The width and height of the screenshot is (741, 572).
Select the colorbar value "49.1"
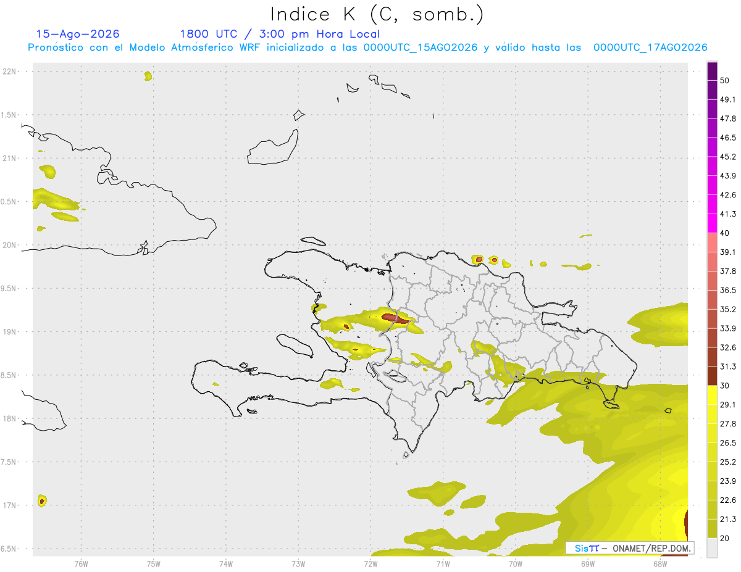[728, 99]
